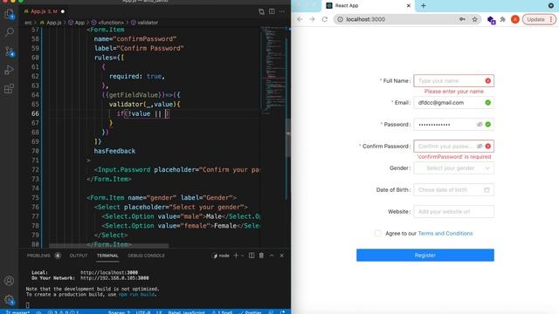Expand the Select your gender dropdown
This screenshot has width=559, height=314.
click(454, 168)
